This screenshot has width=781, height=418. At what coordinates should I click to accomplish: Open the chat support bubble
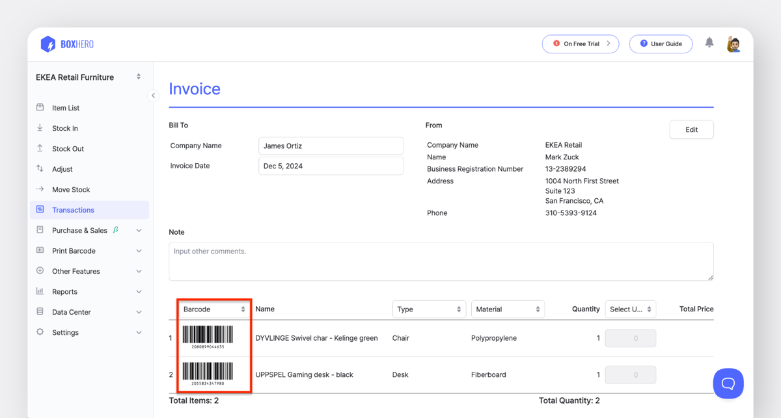tap(728, 384)
